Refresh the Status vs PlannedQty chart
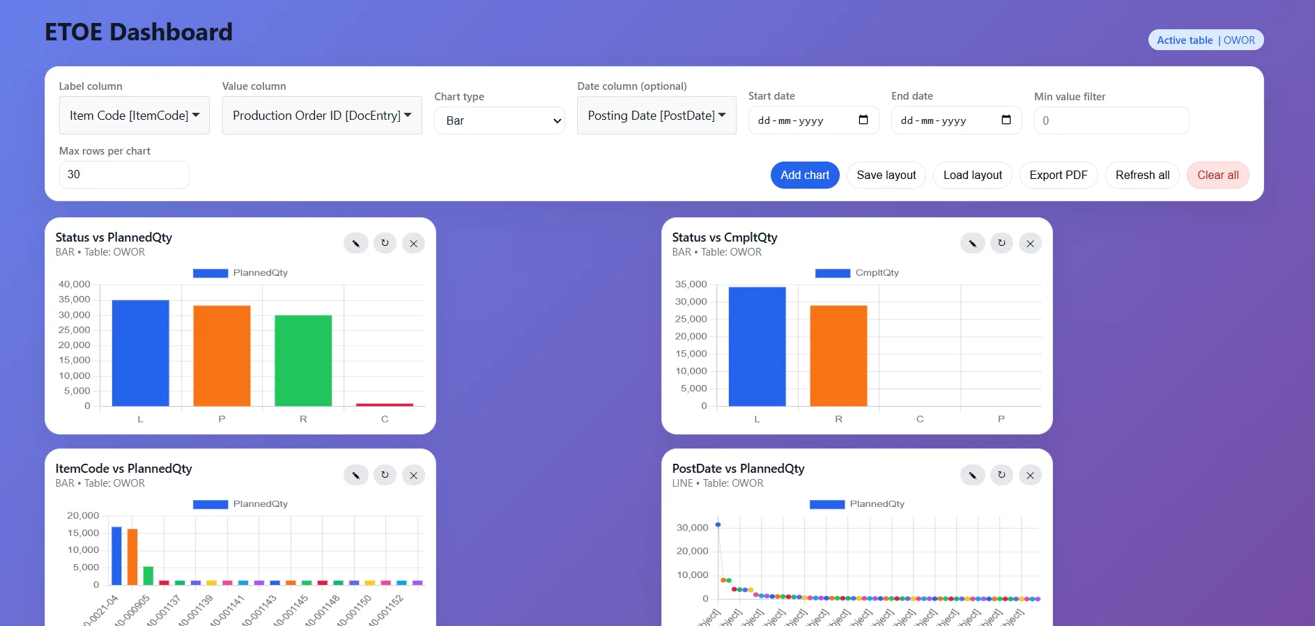 point(385,243)
